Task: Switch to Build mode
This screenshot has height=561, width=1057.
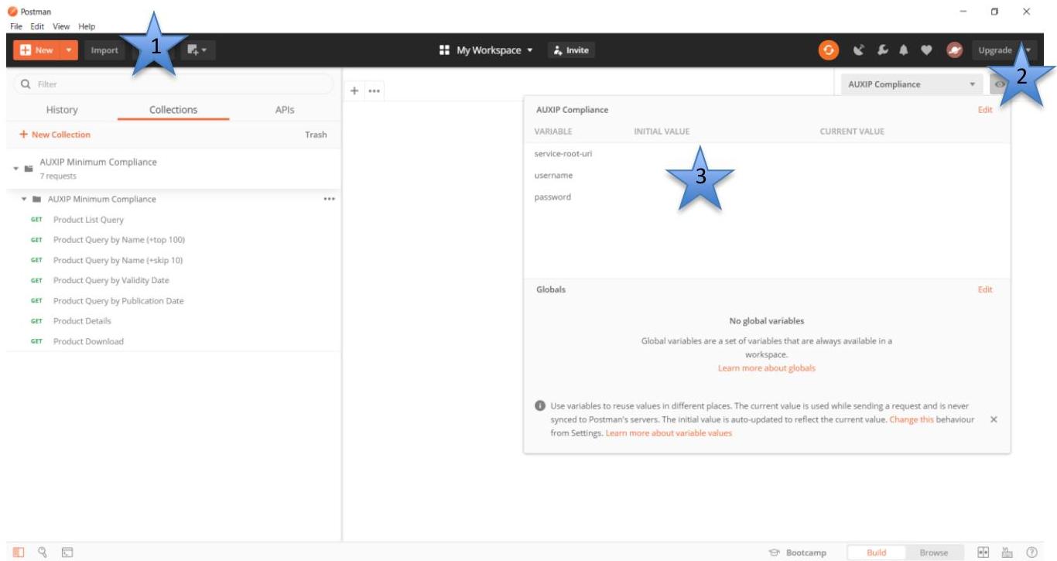Action: (877, 552)
